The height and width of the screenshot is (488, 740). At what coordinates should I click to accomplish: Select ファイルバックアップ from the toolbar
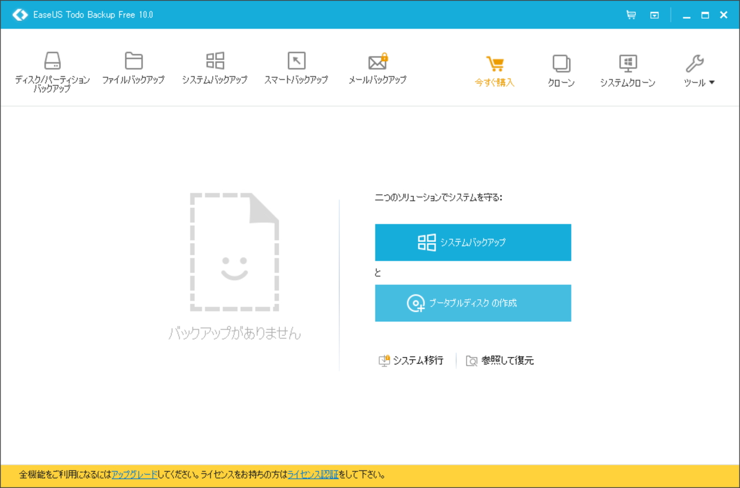pyautogui.click(x=133, y=66)
